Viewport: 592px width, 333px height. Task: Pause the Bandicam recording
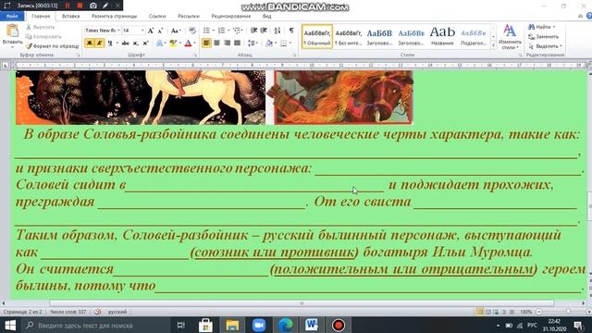tap(68, 6)
